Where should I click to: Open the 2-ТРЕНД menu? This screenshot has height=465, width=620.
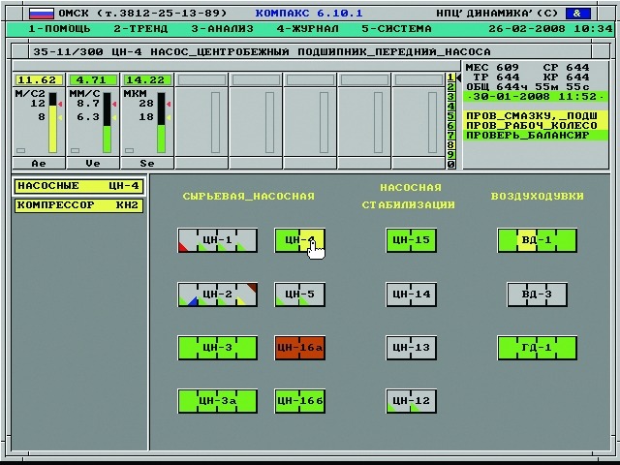[x=140, y=29]
